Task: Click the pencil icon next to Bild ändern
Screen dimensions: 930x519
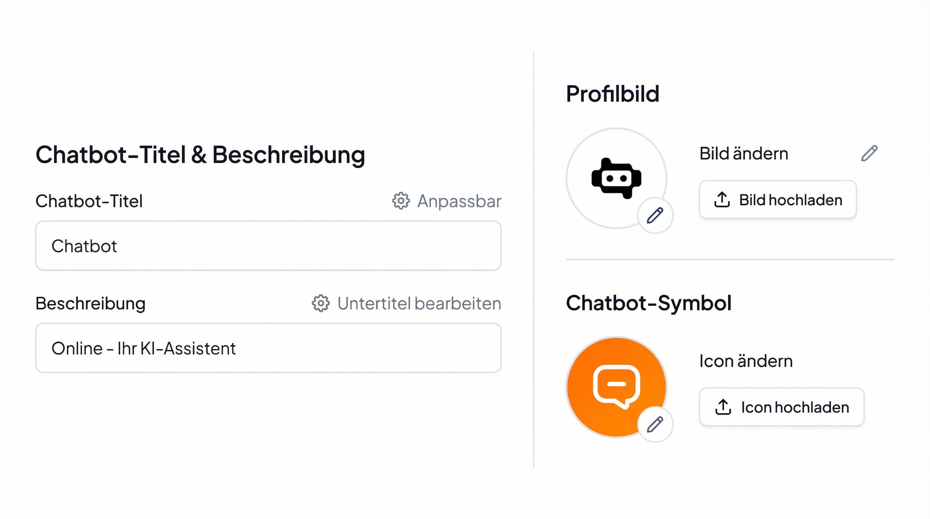Action: pos(869,153)
